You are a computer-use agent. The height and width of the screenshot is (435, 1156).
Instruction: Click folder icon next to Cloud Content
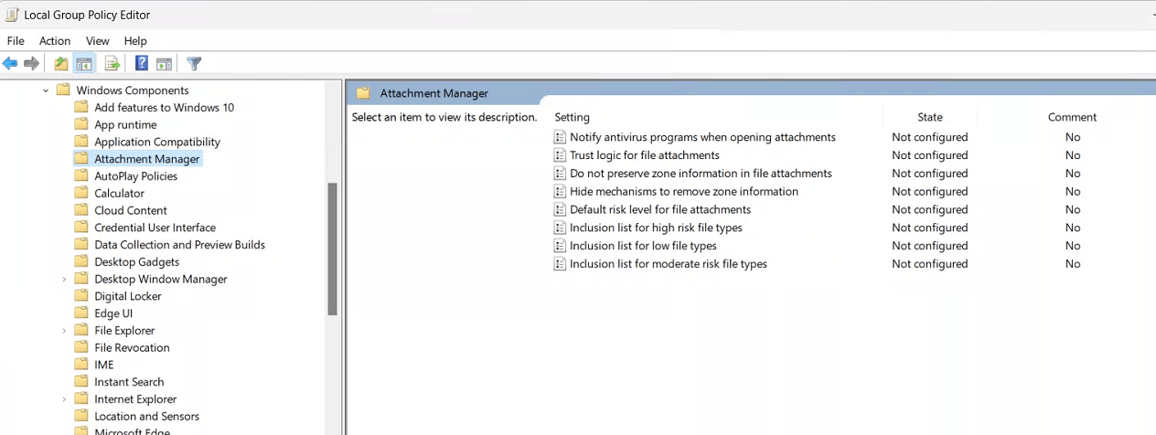[81, 210]
